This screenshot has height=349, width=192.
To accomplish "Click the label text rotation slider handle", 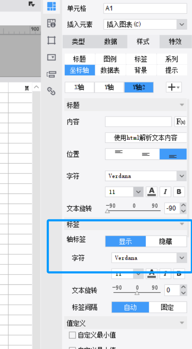I will tap(137, 293).
